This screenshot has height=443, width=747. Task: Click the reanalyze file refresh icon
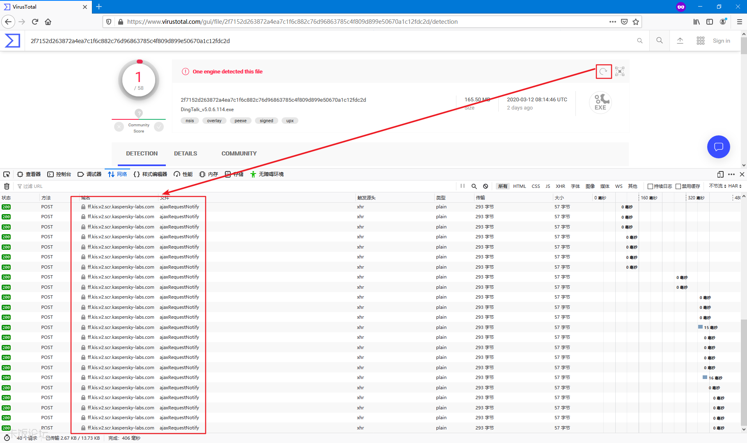point(603,71)
